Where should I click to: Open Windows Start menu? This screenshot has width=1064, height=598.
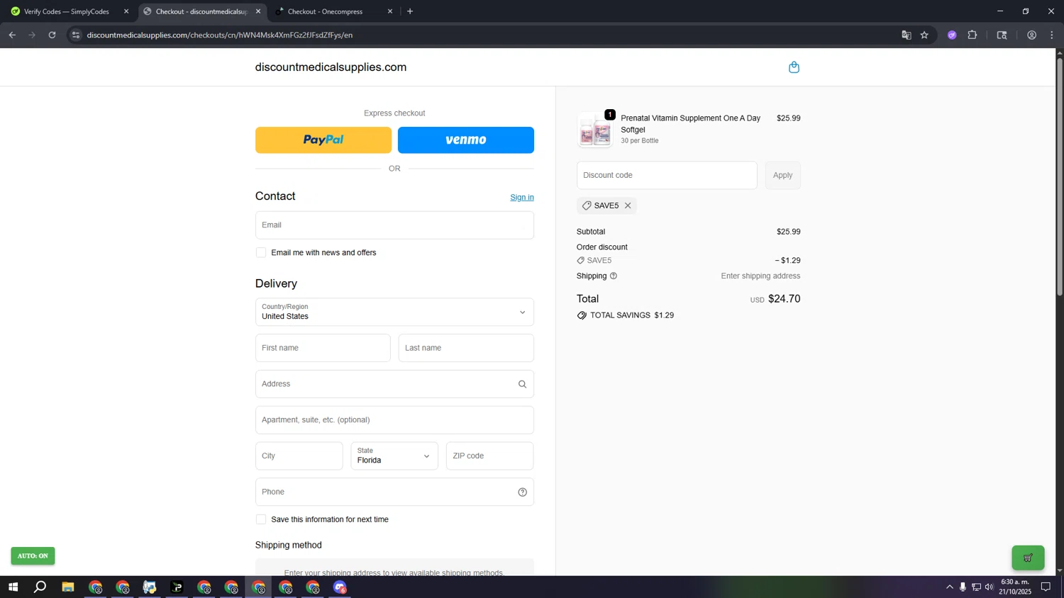click(13, 587)
